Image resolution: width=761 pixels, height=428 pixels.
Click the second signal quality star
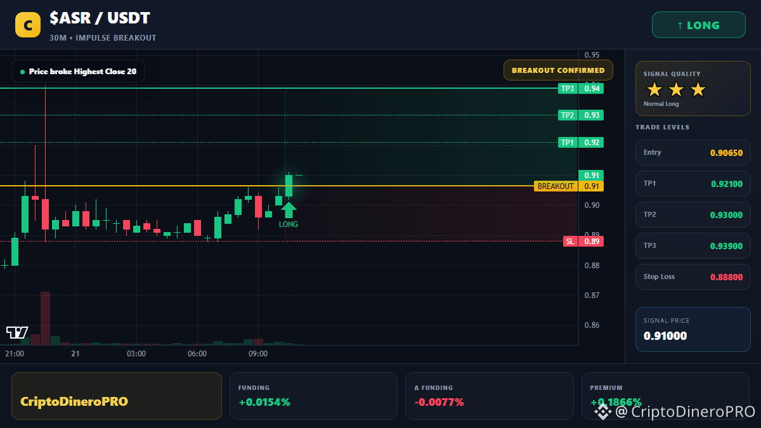676,89
